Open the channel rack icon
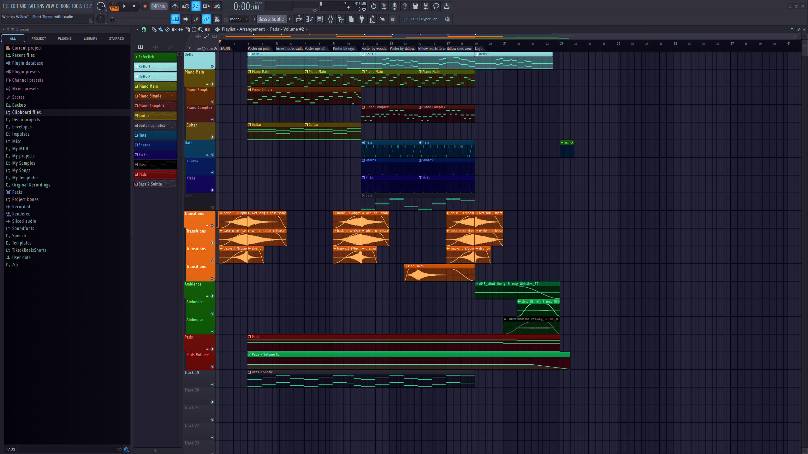This screenshot has height=454, width=808. pyautogui.click(x=320, y=19)
